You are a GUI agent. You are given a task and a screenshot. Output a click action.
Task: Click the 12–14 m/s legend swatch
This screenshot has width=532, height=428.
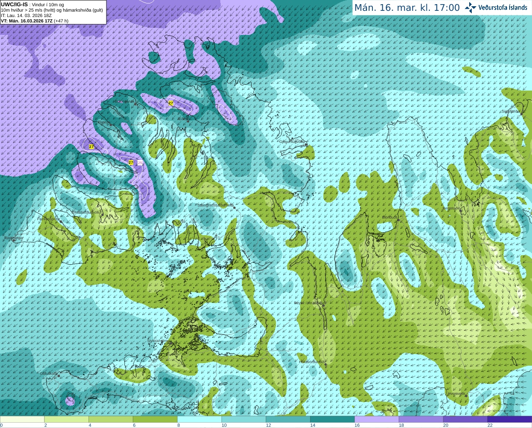[288, 419]
